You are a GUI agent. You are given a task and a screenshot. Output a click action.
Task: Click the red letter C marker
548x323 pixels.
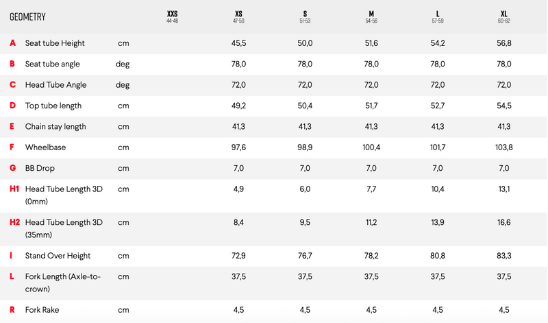(x=12, y=84)
